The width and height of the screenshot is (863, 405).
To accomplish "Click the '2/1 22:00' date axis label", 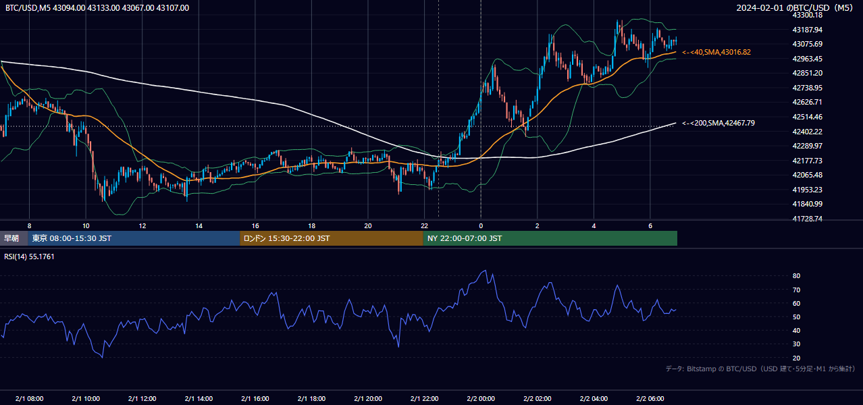I will (424, 398).
